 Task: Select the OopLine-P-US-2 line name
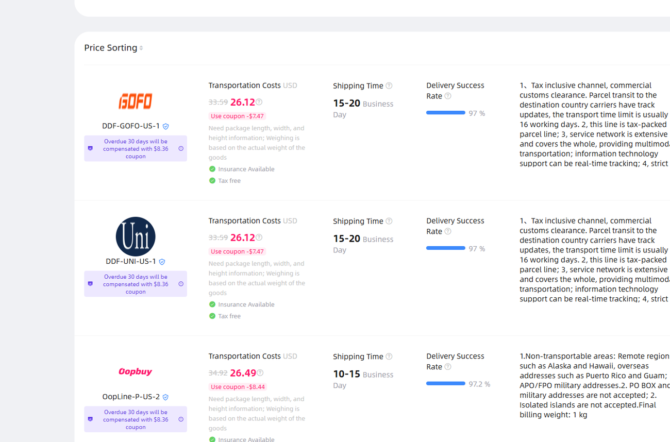pyautogui.click(x=131, y=397)
